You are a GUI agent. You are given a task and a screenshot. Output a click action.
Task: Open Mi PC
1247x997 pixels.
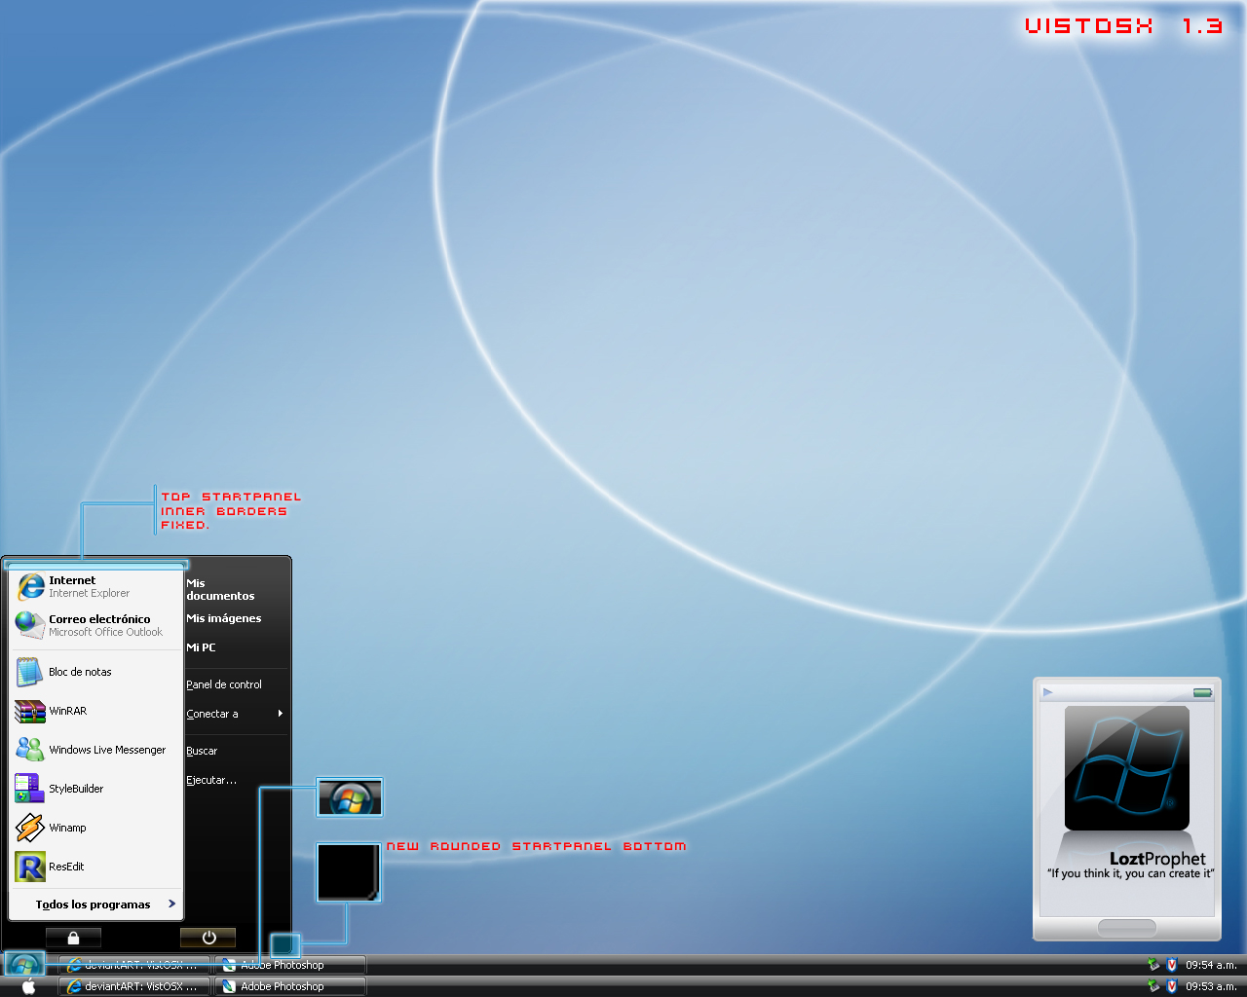tap(237, 647)
